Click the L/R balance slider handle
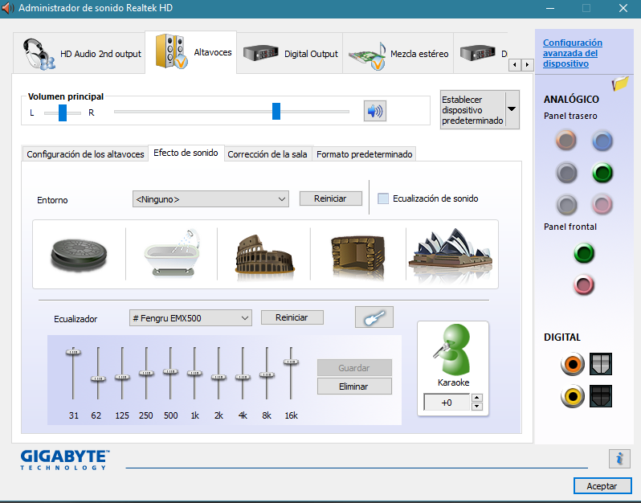 point(63,112)
